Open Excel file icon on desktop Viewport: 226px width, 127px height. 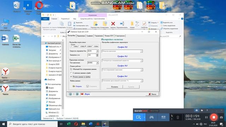point(16,38)
